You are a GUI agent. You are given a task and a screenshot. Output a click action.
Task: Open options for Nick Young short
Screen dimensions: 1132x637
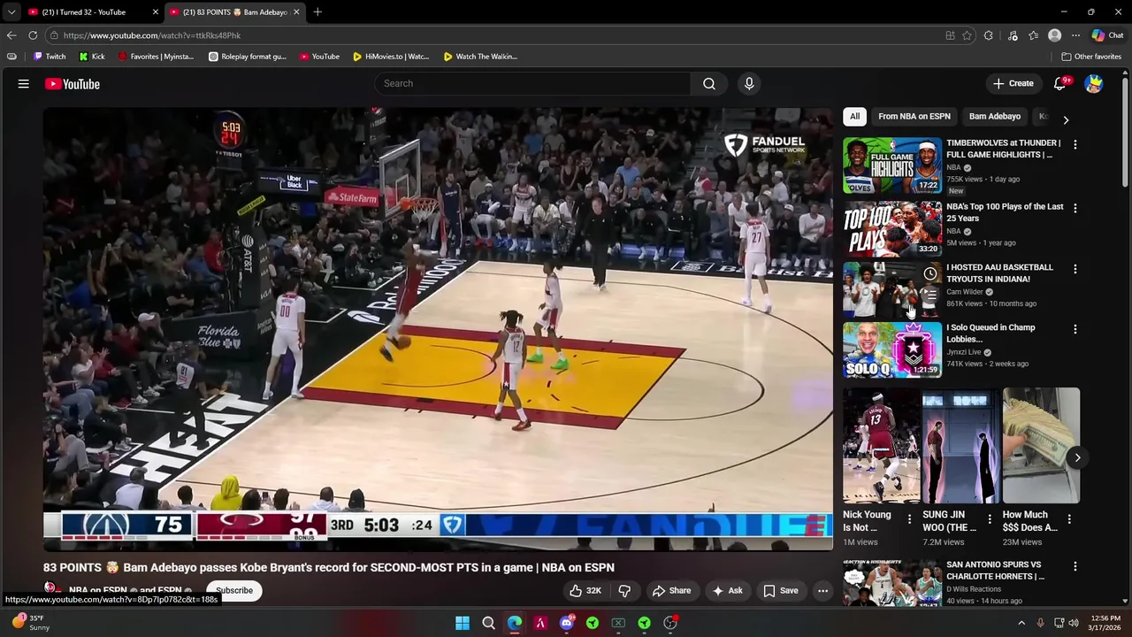909,518
